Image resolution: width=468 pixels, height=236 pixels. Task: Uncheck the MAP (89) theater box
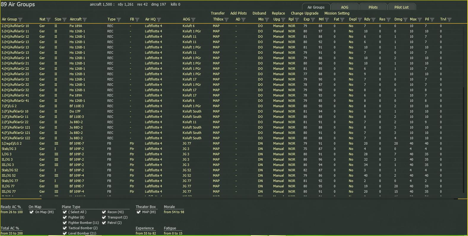click(139, 212)
